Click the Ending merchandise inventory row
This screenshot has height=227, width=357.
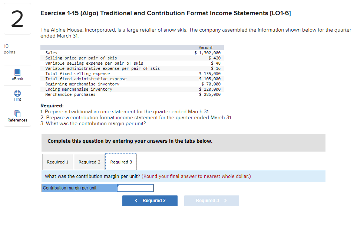(132, 90)
